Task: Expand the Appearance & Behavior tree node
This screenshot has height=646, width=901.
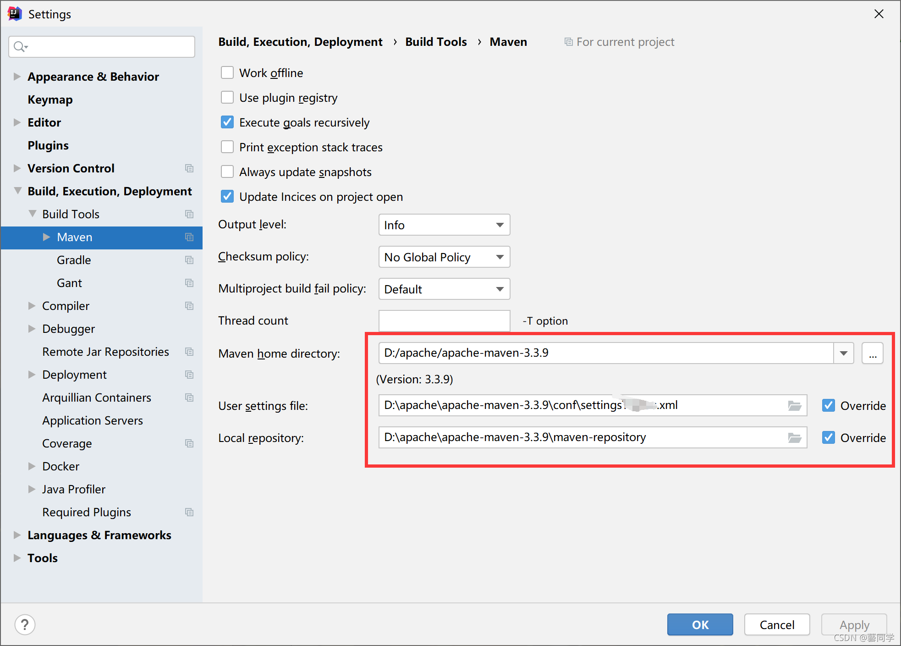Action: [x=17, y=77]
